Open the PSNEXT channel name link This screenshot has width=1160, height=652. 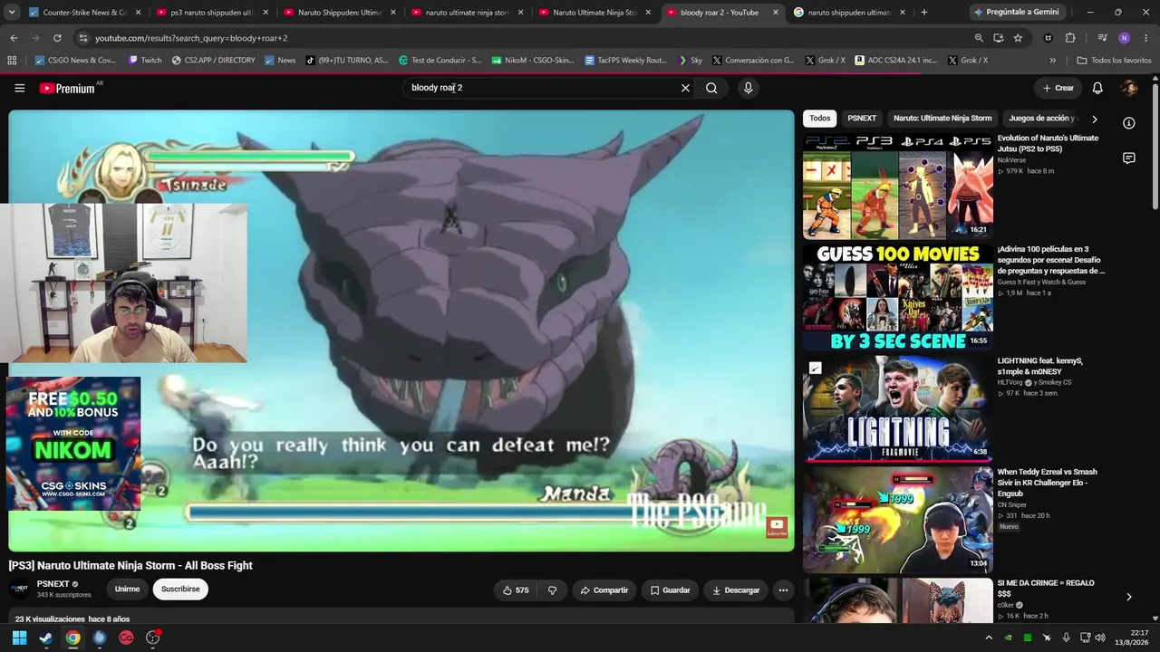(x=53, y=584)
